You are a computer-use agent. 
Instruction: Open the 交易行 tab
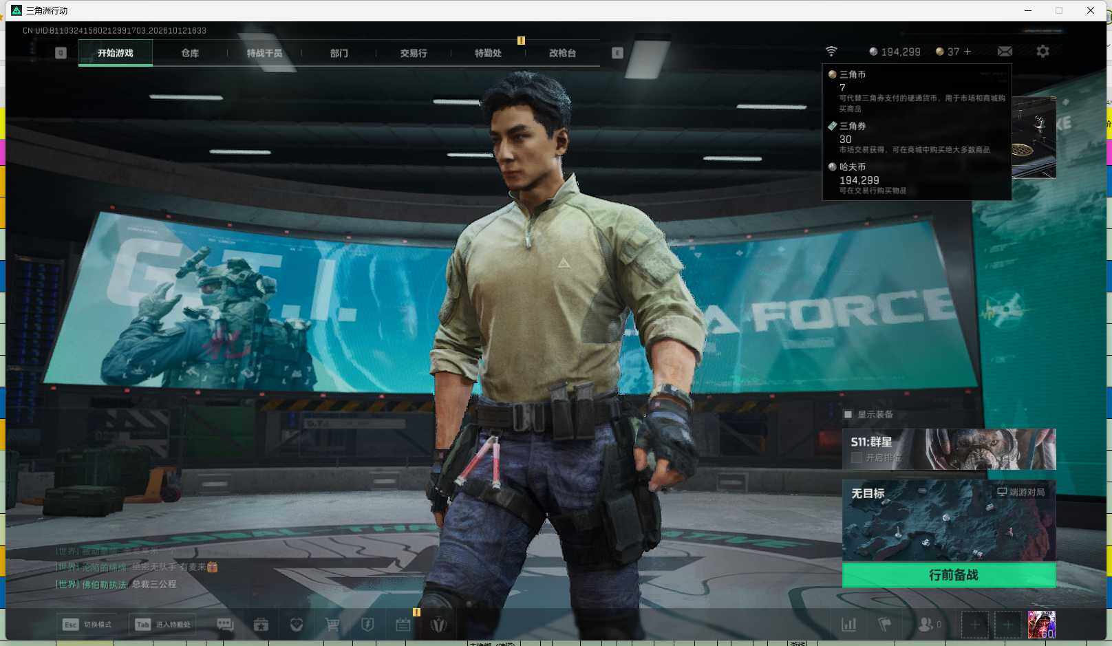tap(414, 53)
